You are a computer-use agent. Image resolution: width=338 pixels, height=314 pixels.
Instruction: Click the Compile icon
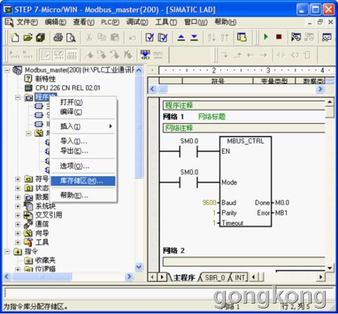click(x=149, y=37)
